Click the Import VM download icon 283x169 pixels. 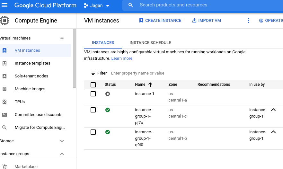click(194, 21)
